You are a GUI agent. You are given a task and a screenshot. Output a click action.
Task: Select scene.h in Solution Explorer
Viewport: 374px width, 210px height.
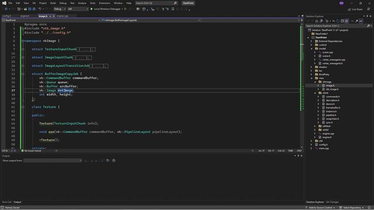[x=326, y=56]
